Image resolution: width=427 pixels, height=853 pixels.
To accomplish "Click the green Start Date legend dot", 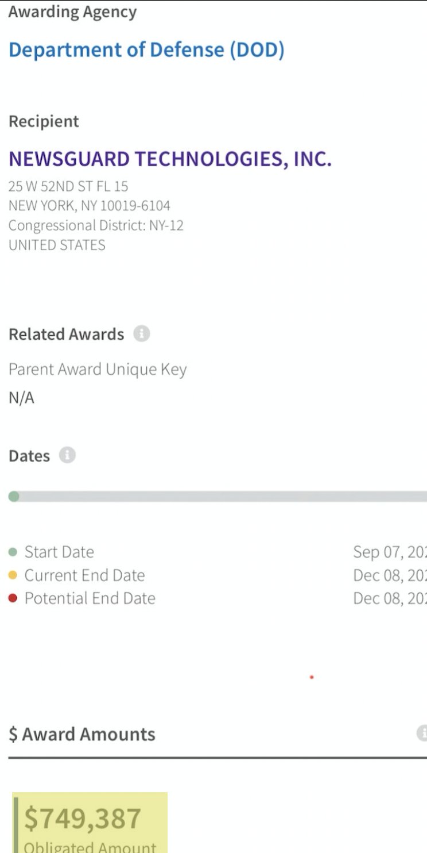I will [x=13, y=552].
